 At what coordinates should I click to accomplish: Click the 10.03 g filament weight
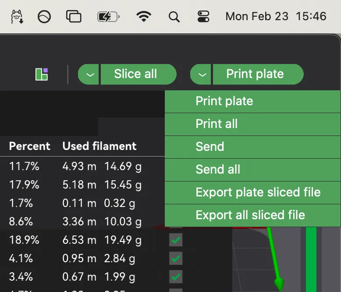(123, 222)
